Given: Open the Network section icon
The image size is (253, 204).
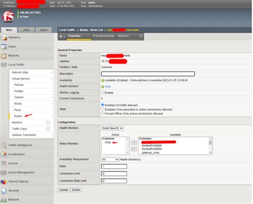Looking at the screenshot, I should (x=4, y=200).
